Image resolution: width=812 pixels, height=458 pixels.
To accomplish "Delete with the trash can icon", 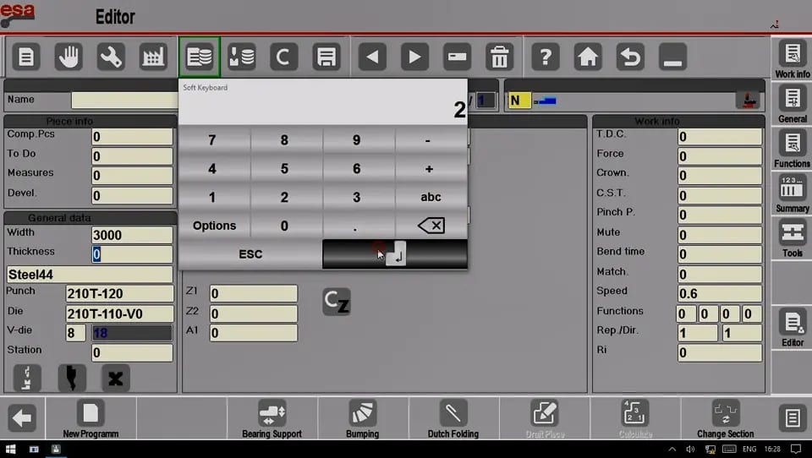I will coord(500,57).
